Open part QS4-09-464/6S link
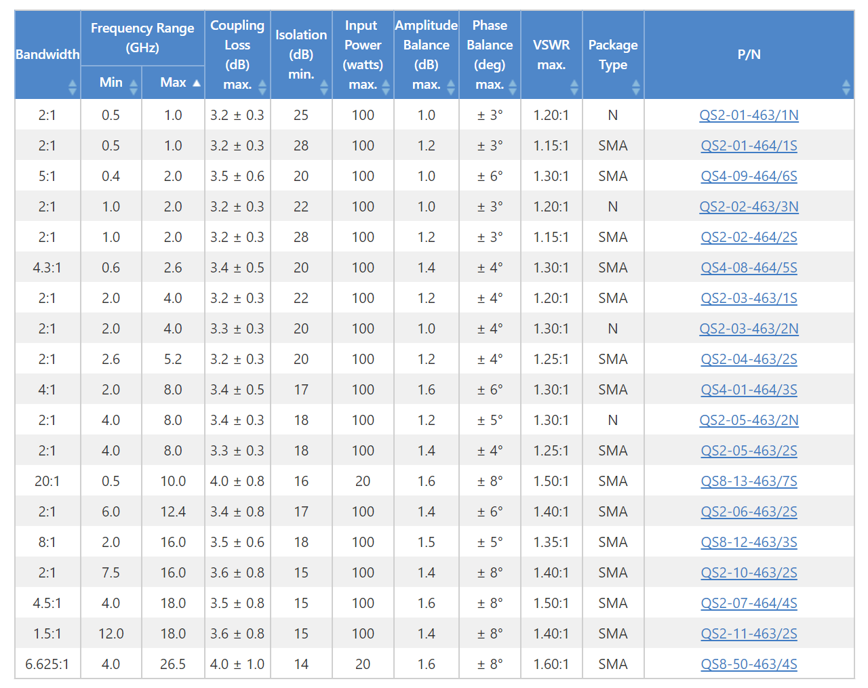 coord(749,176)
